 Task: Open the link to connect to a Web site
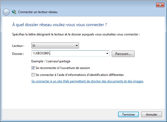87,81
